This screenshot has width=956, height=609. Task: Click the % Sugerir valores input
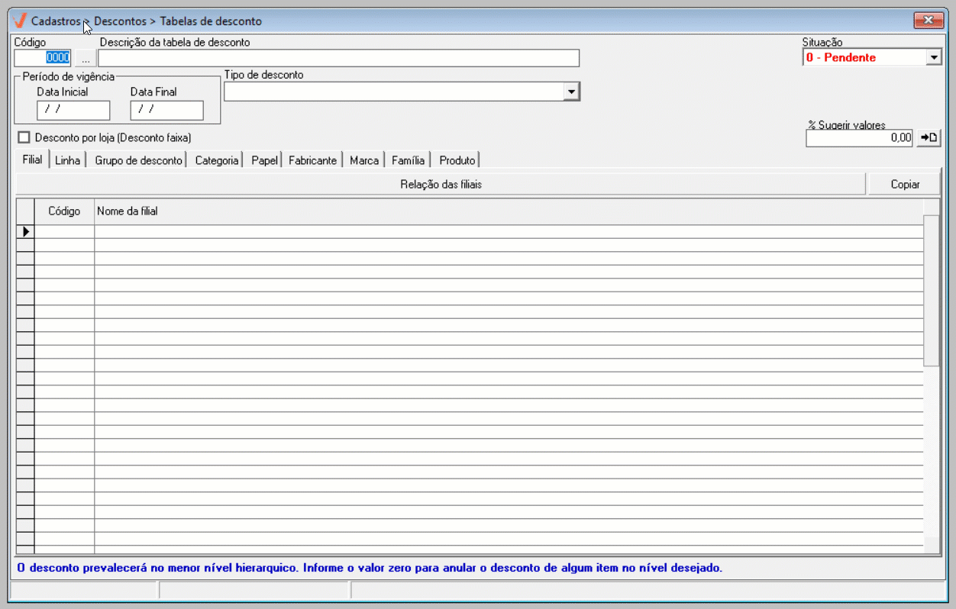click(859, 138)
